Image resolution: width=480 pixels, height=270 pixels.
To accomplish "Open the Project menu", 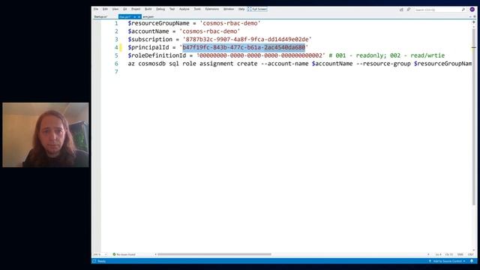I will pyautogui.click(x=136, y=9).
